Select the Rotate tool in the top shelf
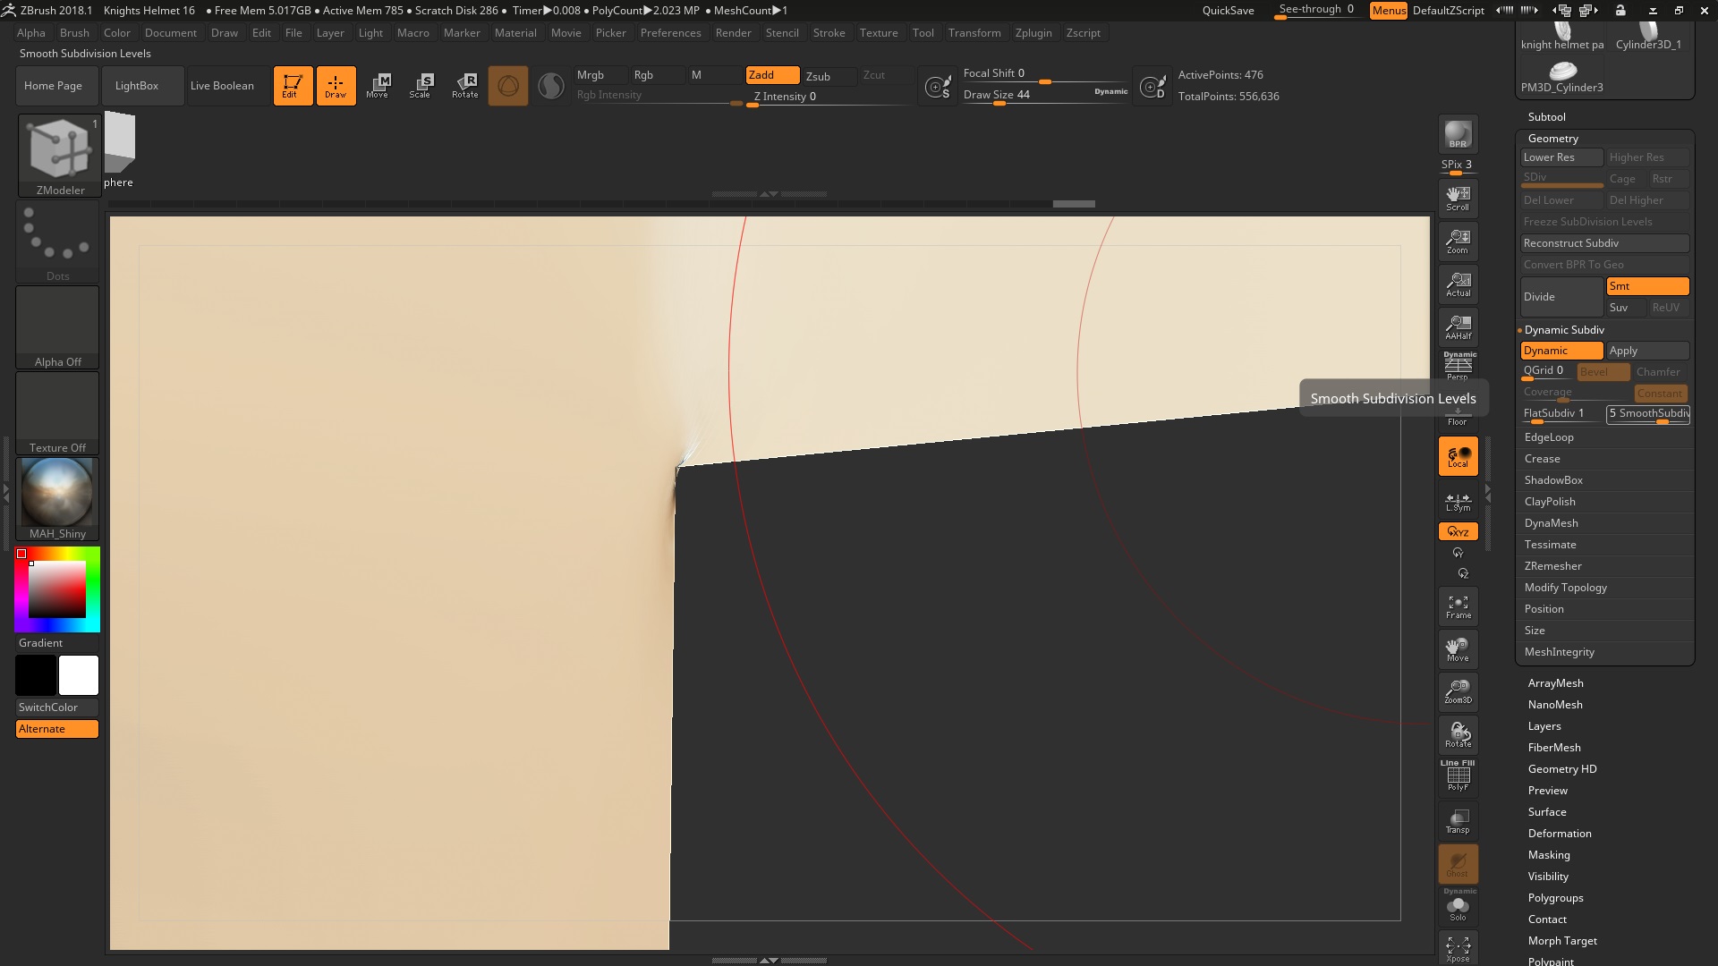Image resolution: width=1718 pixels, height=966 pixels. click(464, 85)
